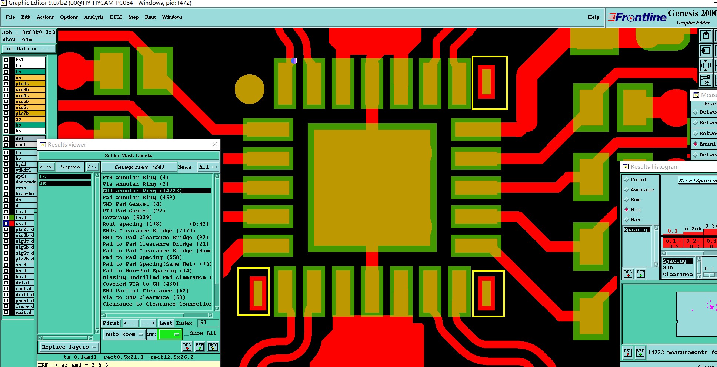This screenshot has width=717, height=367.
Task: Toggle checkbox for layer to1
Action: point(6,60)
